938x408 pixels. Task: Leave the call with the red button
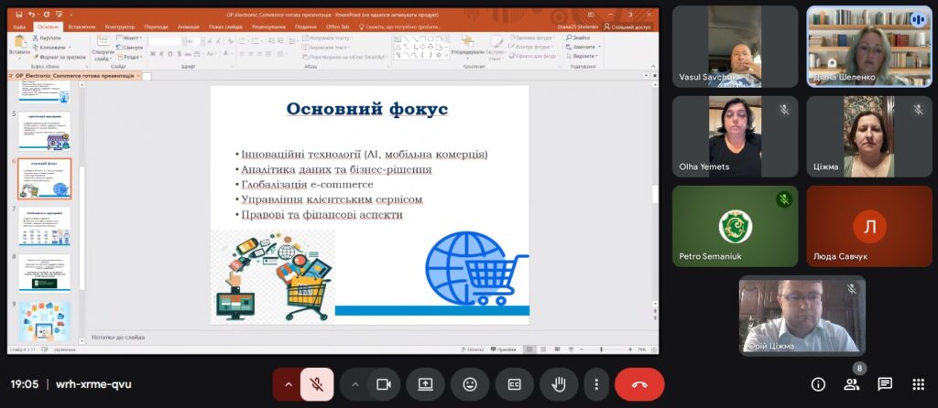(x=639, y=384)
